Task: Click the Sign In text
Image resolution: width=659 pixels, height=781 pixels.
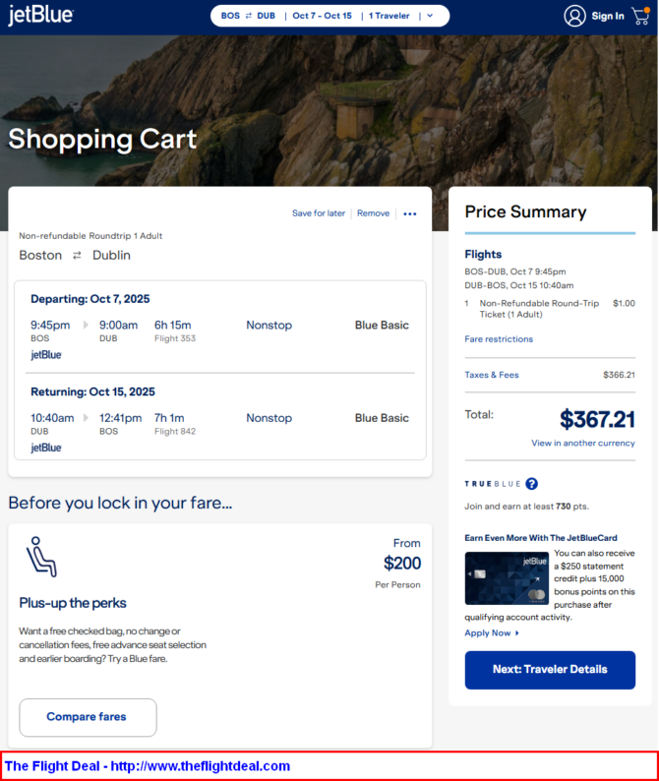Action: click(x=608, y=16)
